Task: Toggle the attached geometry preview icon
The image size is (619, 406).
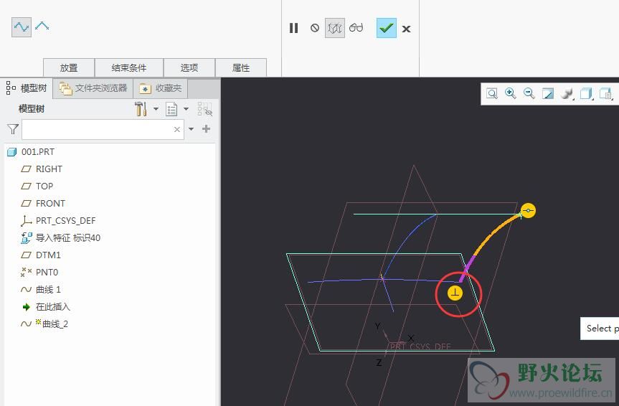Action: pos(335,28)
